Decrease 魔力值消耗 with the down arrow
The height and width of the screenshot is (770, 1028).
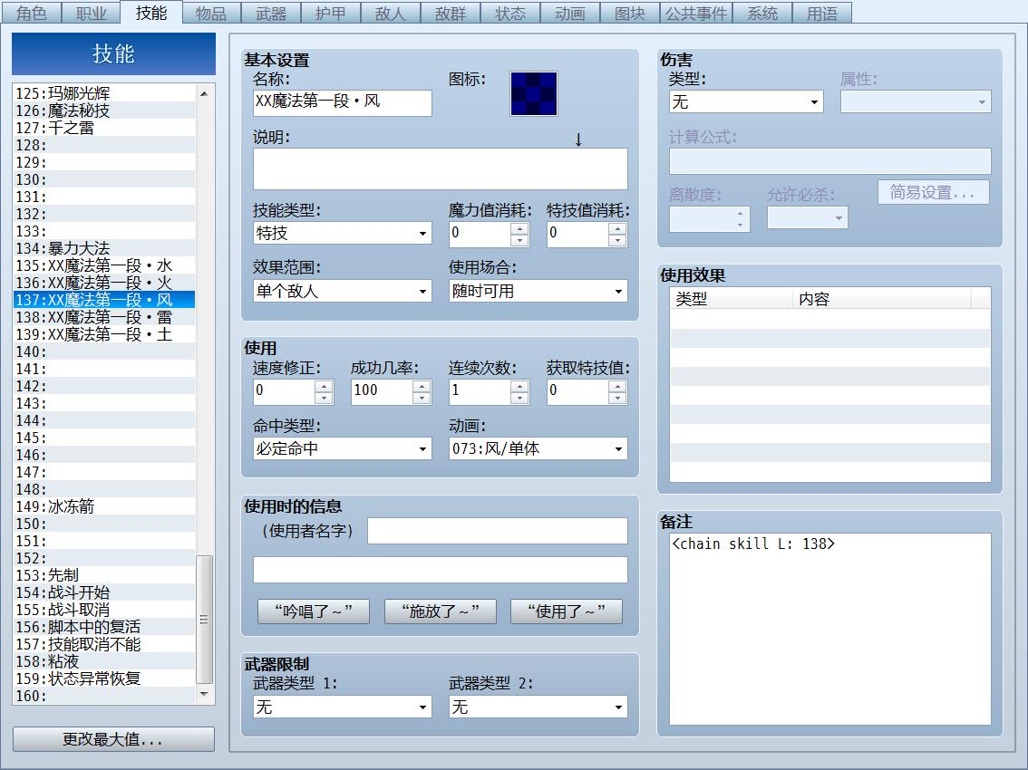click(x=519, y=240)
